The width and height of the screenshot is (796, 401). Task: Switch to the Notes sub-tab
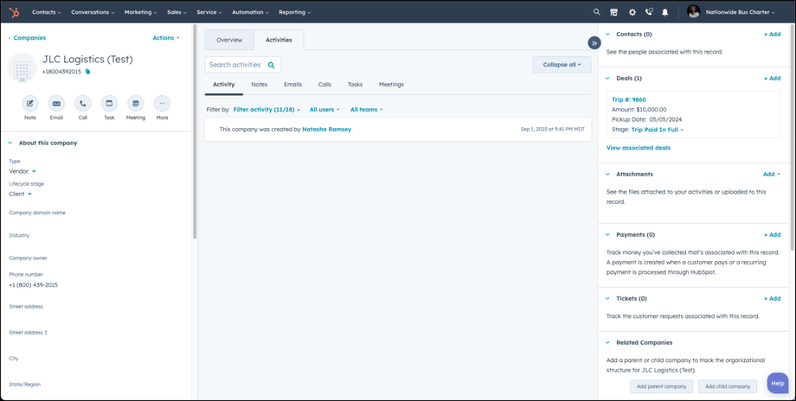pyautogui.click(x=260, y=85)
